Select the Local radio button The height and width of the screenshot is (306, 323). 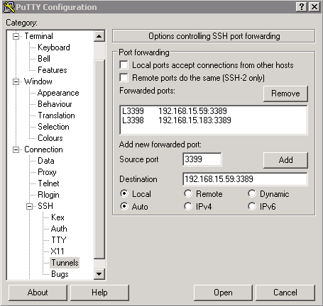click(124, 193)
